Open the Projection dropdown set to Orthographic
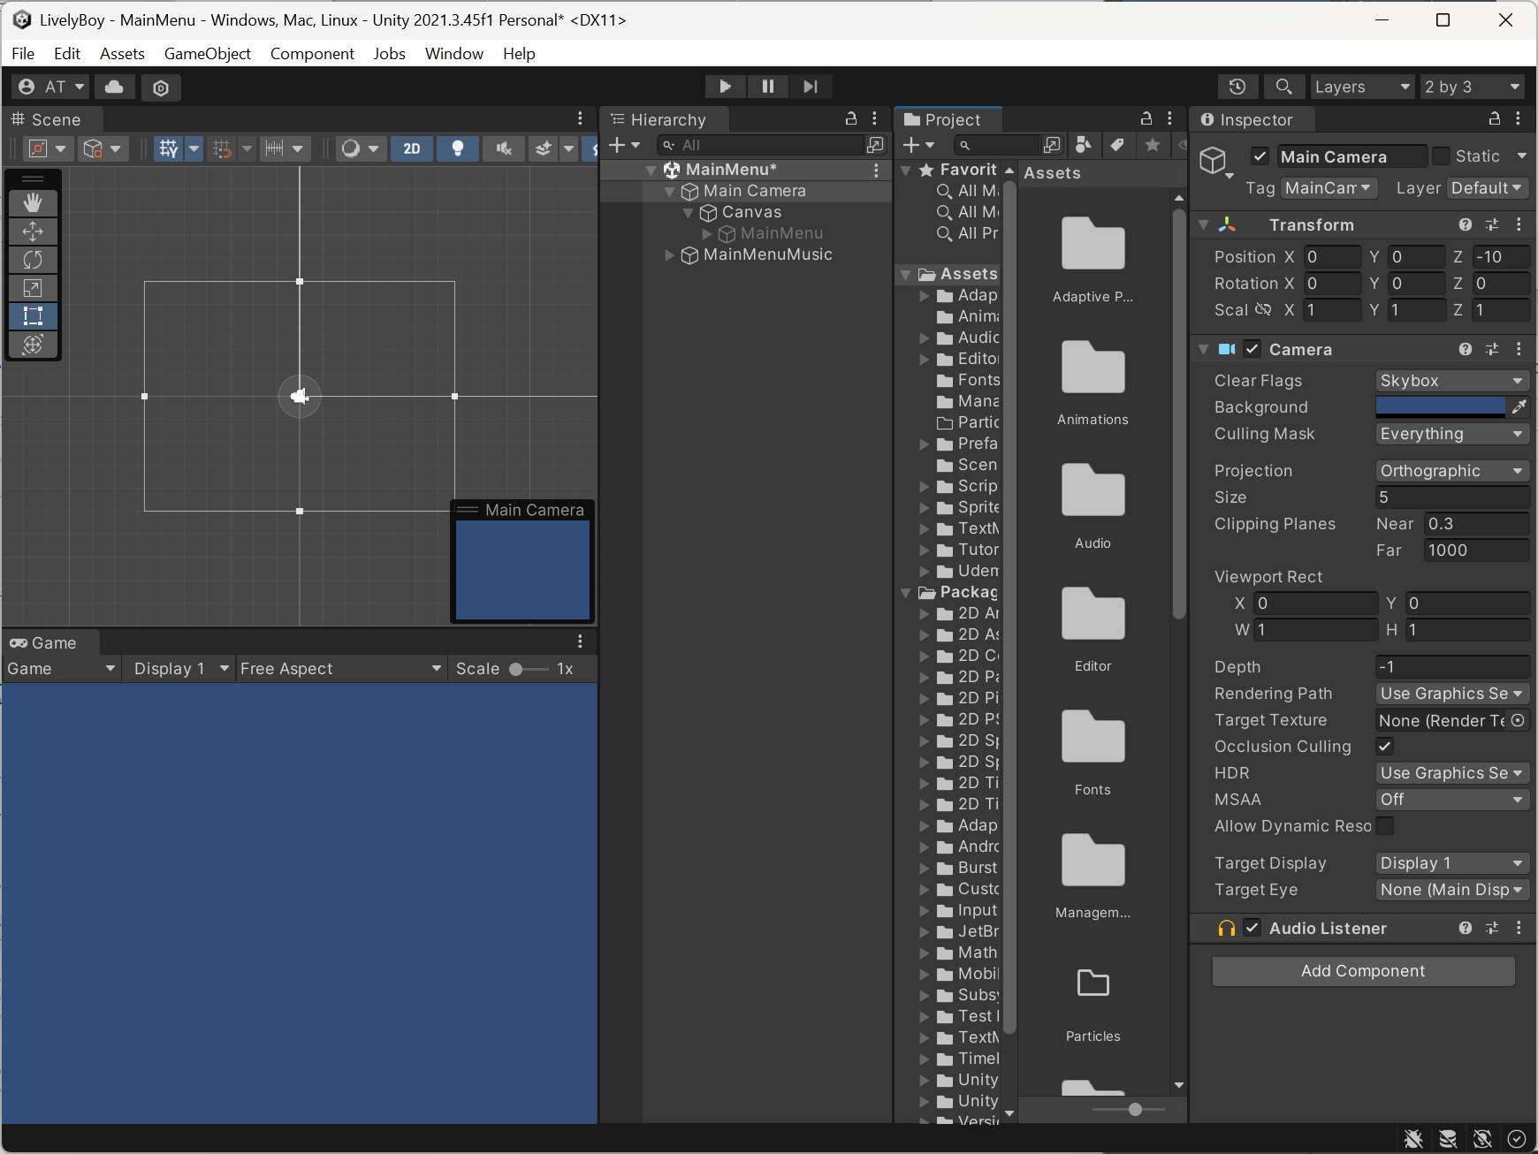This screenshot has width=1538, height=1154. tap(1450, 470)
